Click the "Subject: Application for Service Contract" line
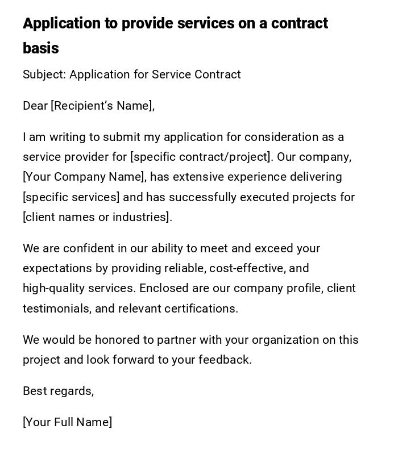The image size is (398, 458). (131, 74)
